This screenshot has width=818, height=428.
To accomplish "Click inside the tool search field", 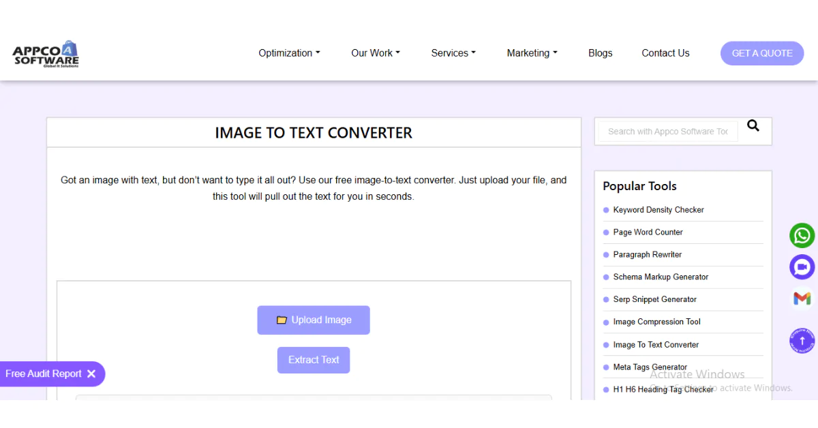I will (x=667, y=131).
